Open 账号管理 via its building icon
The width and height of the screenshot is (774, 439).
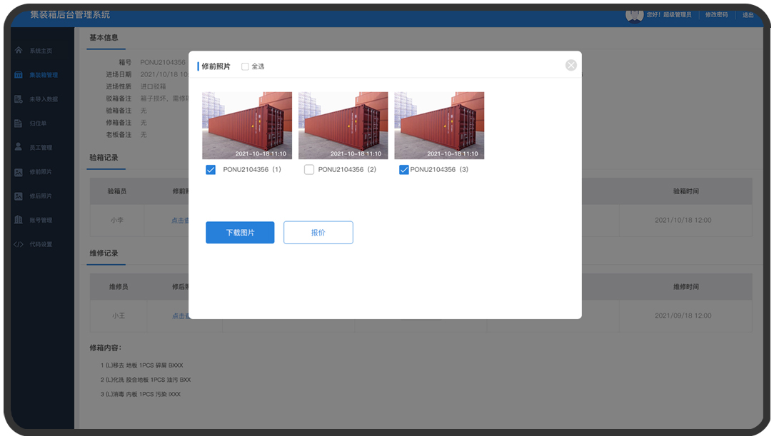click(19, 220)
